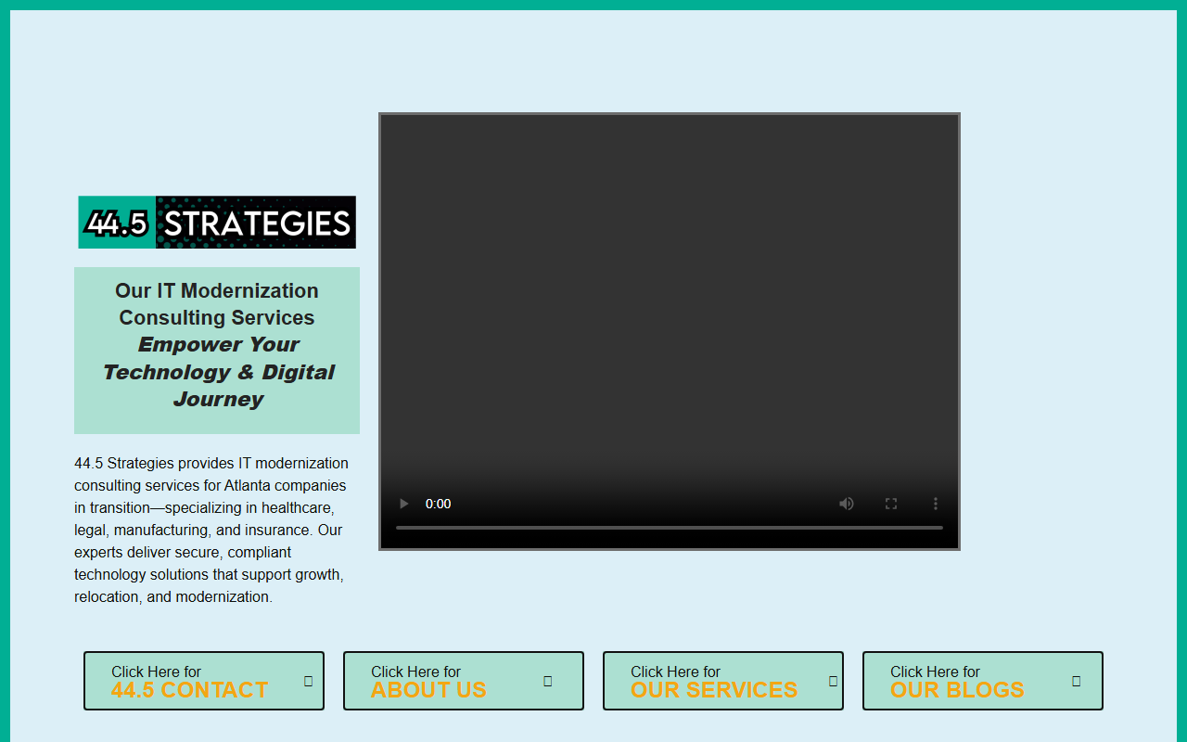Click the 'Our IT Modernization Consulting Services' heading
Image resolution: width=1187 pixels, height=742 pixels.
(x=217, y=304)
